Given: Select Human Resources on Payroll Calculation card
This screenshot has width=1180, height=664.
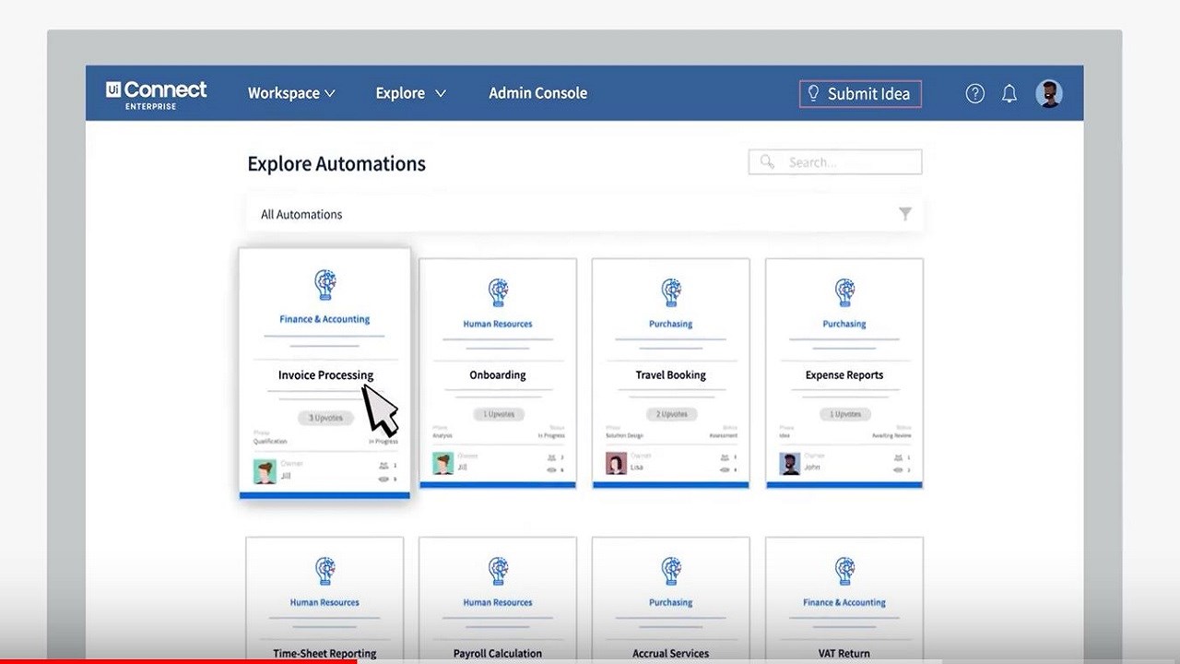Looking at the screenshot, I should tap(498, 602).
